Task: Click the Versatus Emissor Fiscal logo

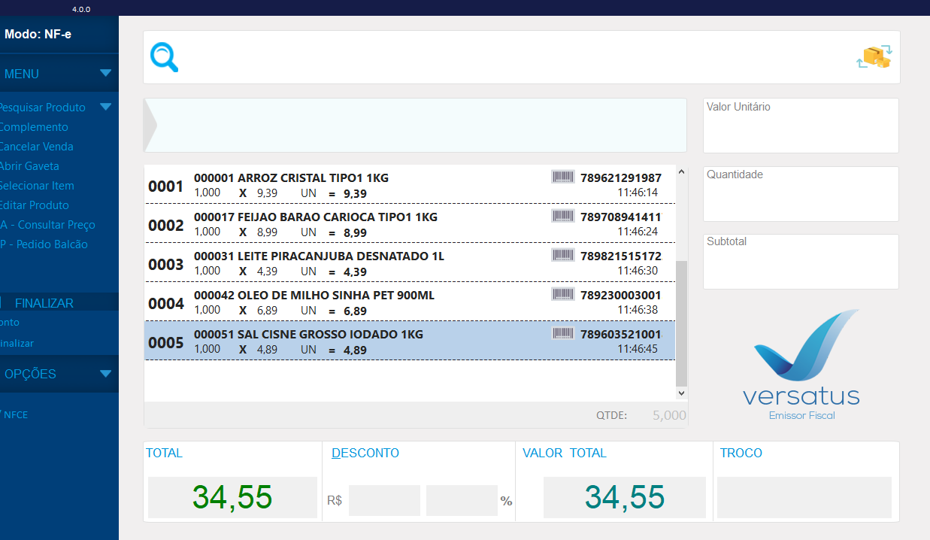Action: 801,366
